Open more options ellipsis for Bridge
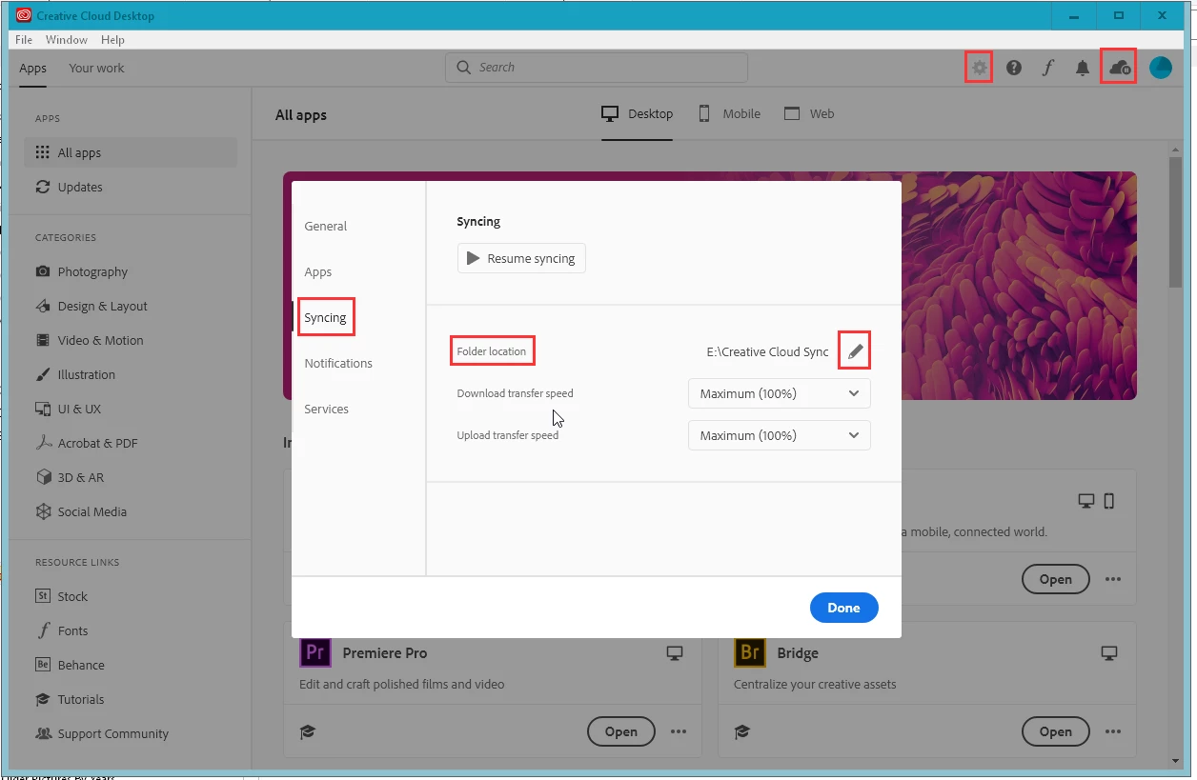The width and height of the screenshot is (1197, 780). [1113, 731]
